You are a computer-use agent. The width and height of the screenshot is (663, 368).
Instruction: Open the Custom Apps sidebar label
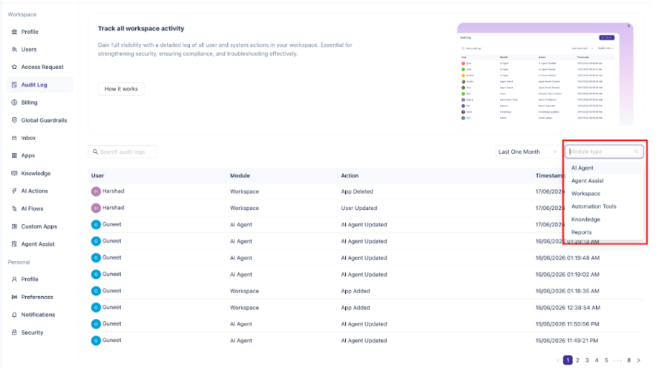click(39, 226)
